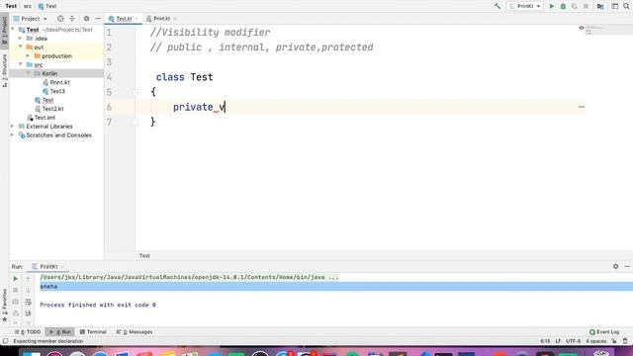Open Run panel gear settings

615,266
